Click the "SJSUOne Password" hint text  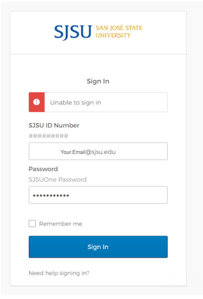(58, 180)
